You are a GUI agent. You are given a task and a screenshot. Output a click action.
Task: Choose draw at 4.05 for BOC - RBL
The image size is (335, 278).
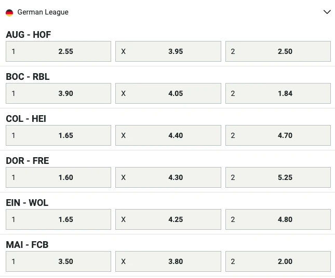coord(168,93)
